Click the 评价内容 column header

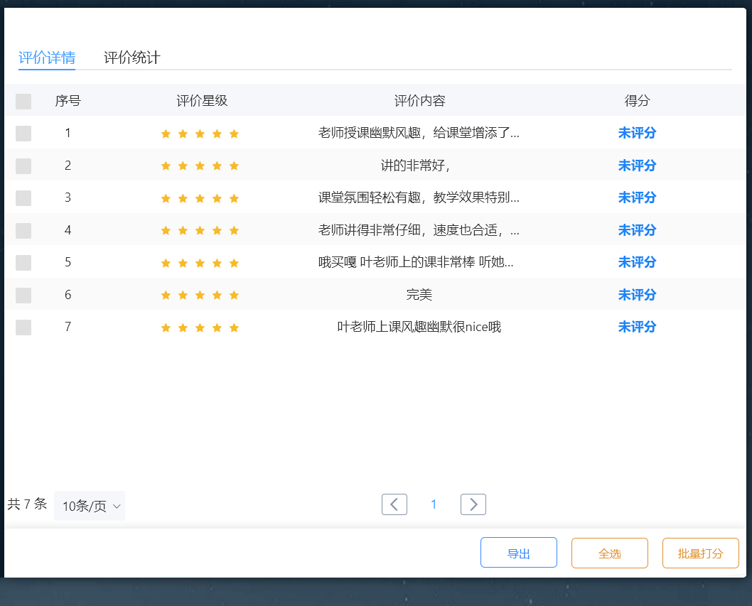click(x=419, y=101)
